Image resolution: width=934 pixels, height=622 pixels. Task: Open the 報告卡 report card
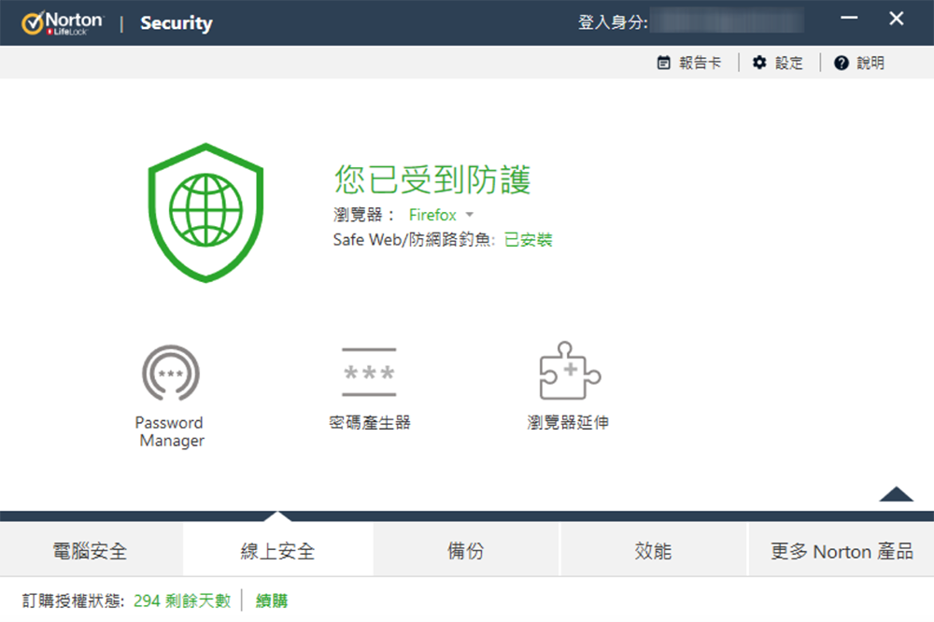pyautogui.click(x=688, y=63)
